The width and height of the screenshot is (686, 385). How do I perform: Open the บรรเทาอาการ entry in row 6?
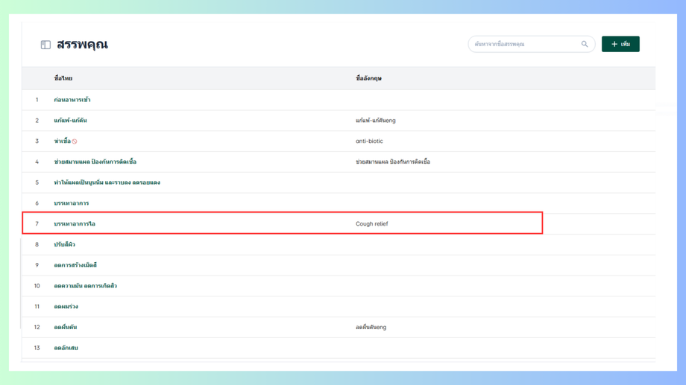click(72, 203)
